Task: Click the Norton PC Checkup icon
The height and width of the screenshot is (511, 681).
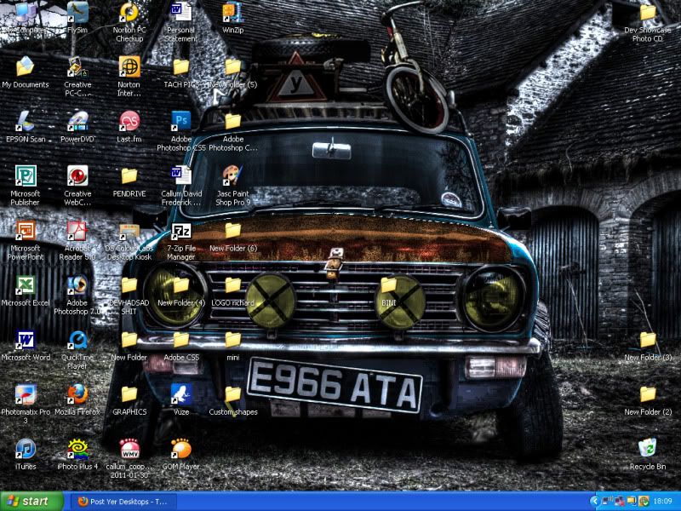Action: click(x=129, y=13)
